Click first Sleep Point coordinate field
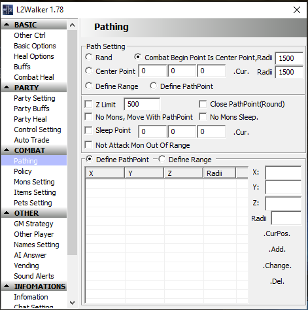This screenshot has width=308, height=310. (x=152, y=131)
